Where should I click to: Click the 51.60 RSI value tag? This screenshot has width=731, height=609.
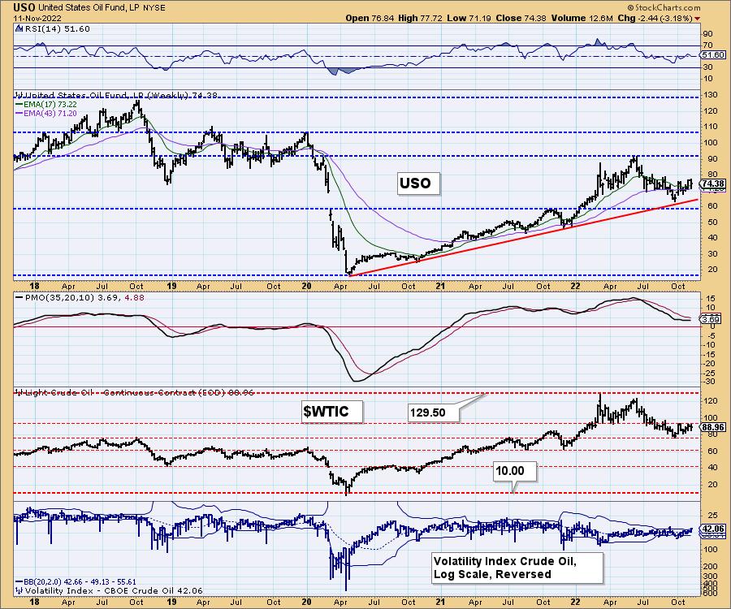714,55
